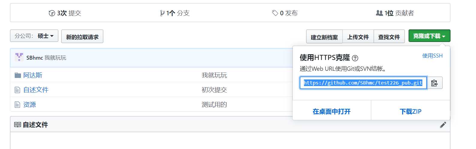The height and width of the screenshot is (149, 476).
Task: Click the tag icon beside 0发布
Action: pos(275,13)
